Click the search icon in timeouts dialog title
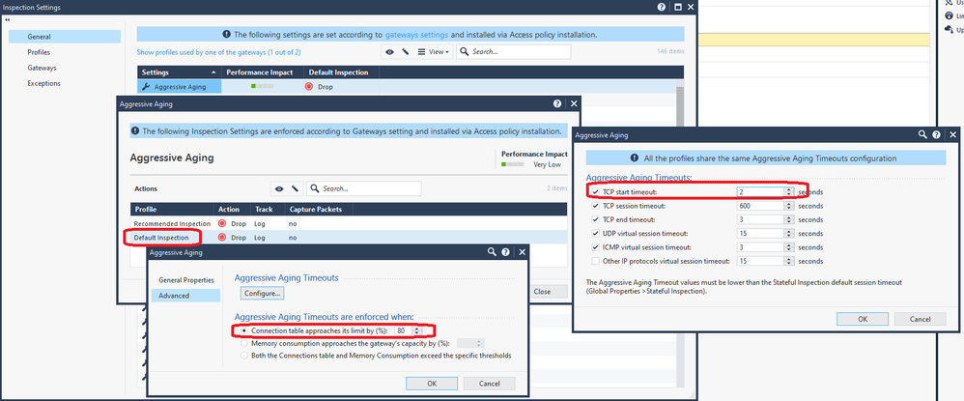 (922, 136)
